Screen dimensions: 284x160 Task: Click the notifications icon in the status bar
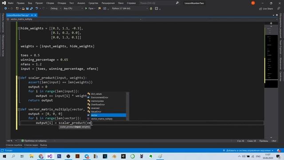click(x=279, y=151)
